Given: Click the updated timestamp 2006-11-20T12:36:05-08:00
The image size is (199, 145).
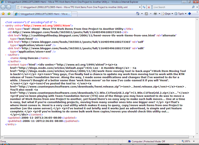Looking at the screenshot, I should [x=42, y=118].
